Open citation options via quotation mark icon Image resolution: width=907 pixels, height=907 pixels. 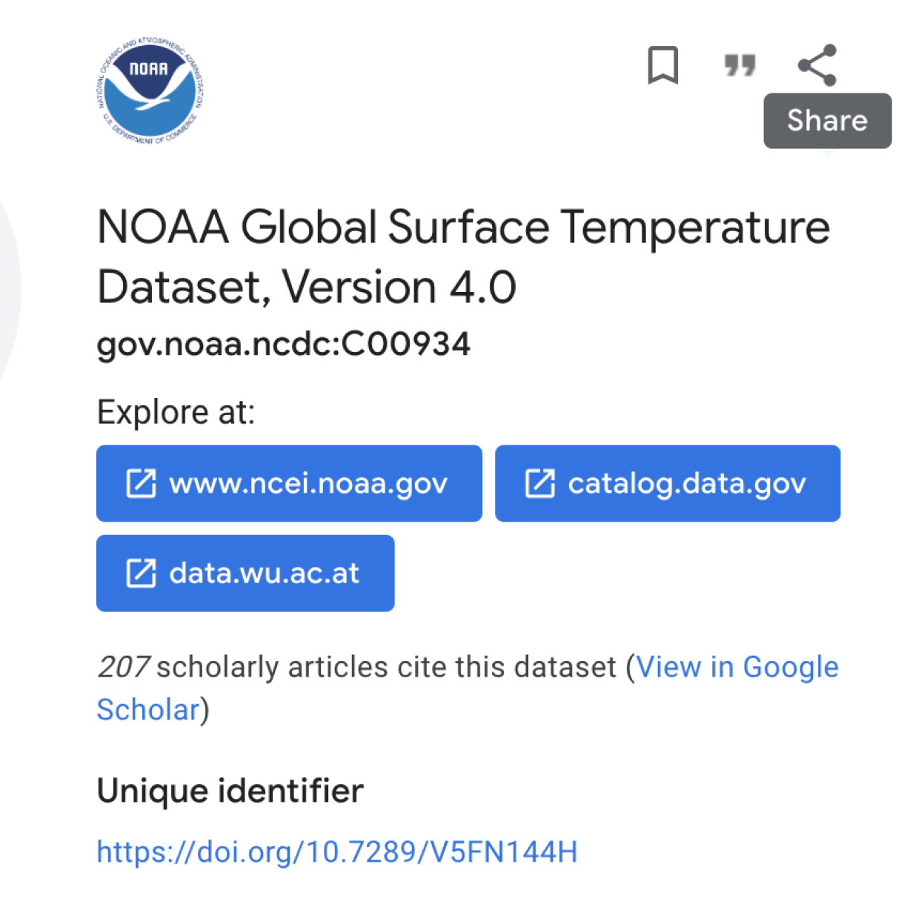[x=740, y=65]
